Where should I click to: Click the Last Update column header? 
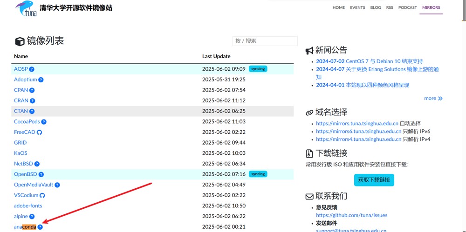coord(216,56)
